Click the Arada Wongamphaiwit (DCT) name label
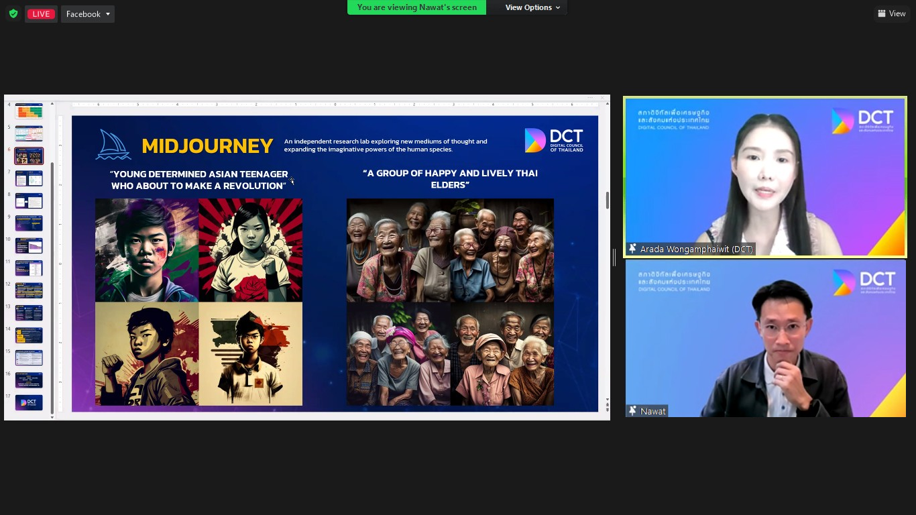916x515 pixels. tap(696, 249)
